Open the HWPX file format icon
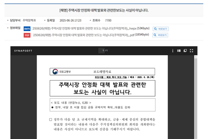Image resolution: width=213 pixels, height=139 pixels. (x=27, y=29)
